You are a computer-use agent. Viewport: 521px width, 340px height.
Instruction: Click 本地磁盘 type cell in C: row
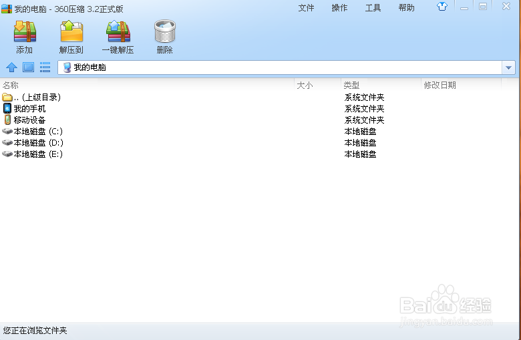(x=360, y=132)
